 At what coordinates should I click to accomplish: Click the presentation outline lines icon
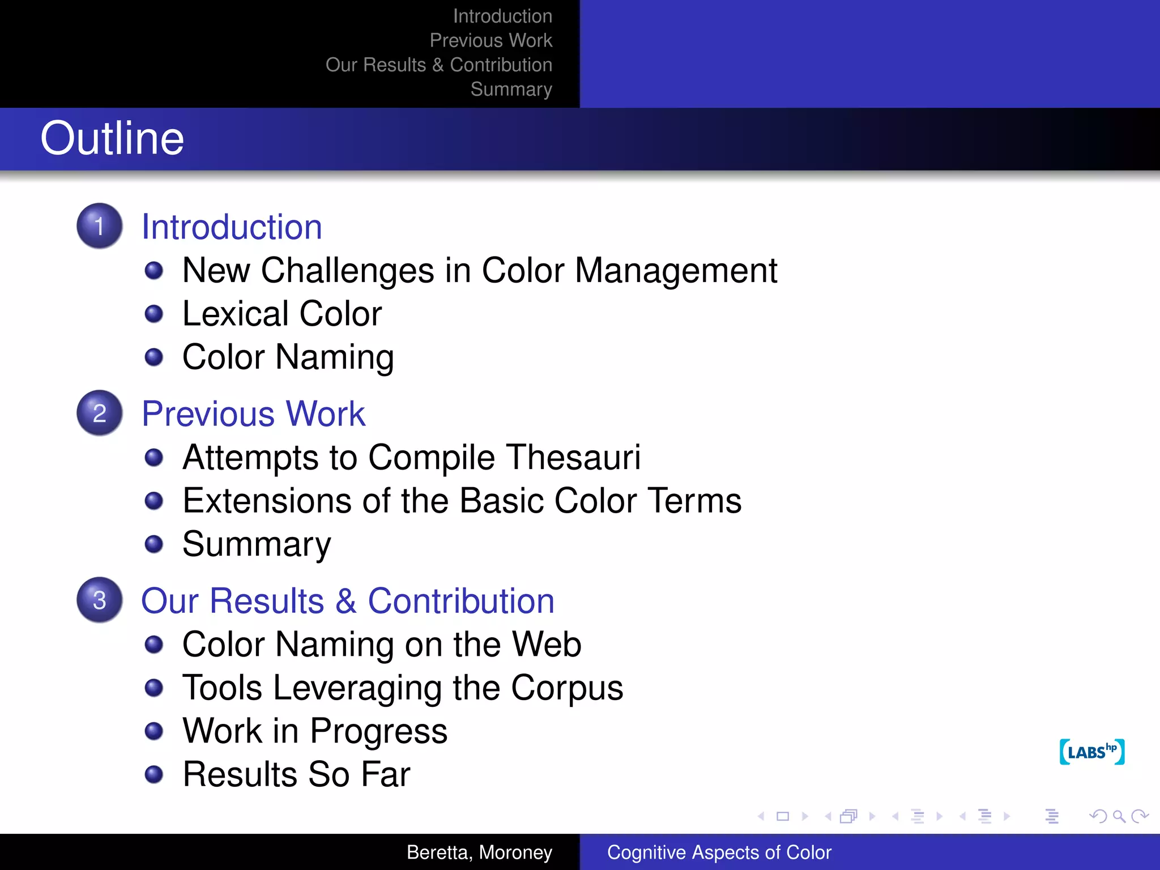[1052, 816]
